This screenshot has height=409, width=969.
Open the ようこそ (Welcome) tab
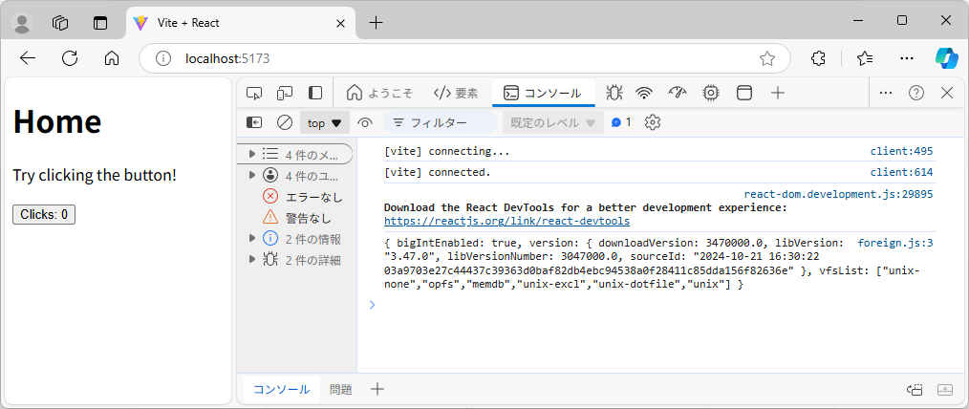pyautogui.click(x=379, y=94)
